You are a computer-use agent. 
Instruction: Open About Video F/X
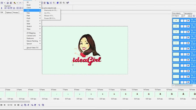pyautogui.click(x=33, y=48)
